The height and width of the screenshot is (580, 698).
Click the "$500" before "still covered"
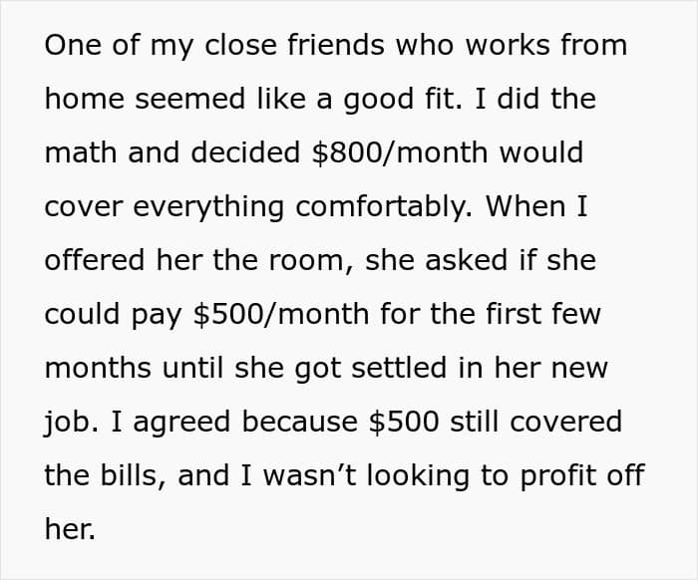pos(404,422)
